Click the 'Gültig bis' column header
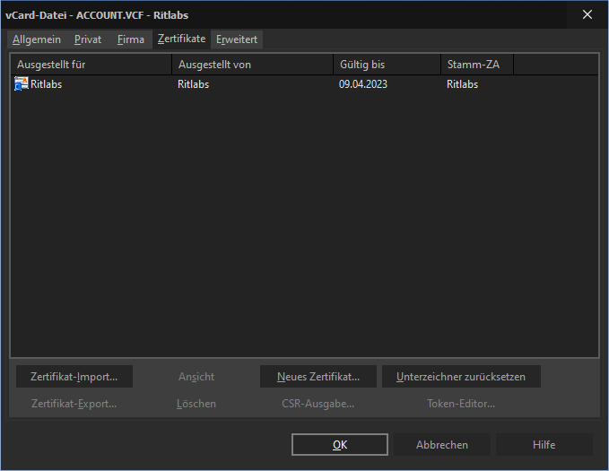The height and width of the screenshot is (471, 609). click(387, 65)
